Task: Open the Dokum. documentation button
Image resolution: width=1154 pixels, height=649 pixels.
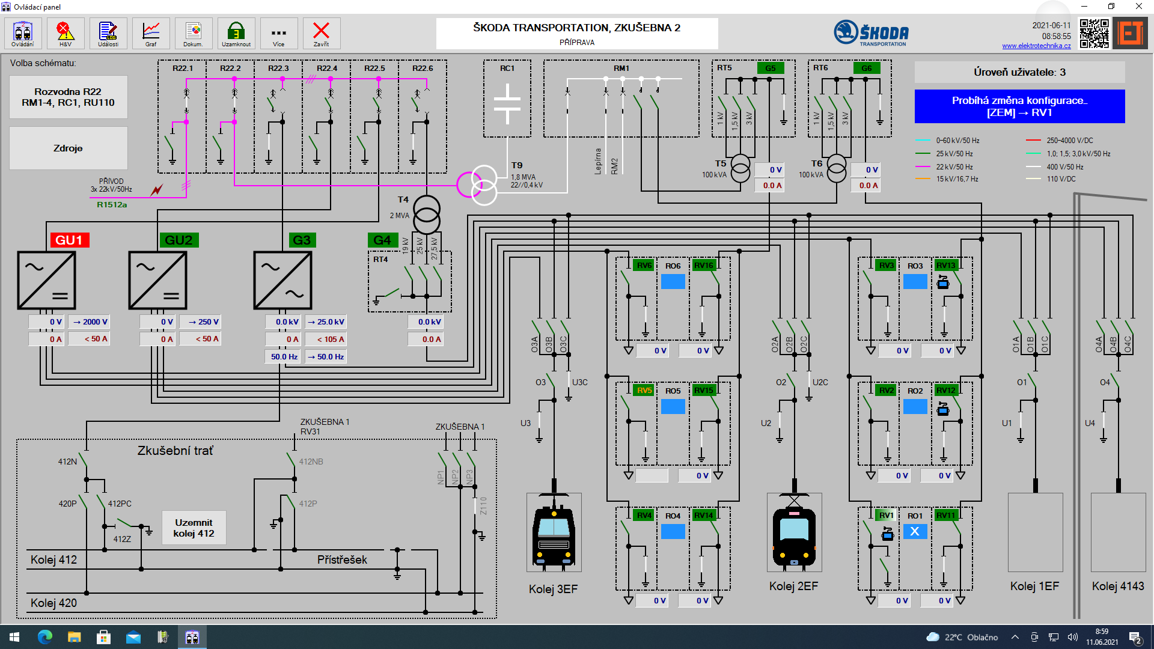Action: point(194,33)
